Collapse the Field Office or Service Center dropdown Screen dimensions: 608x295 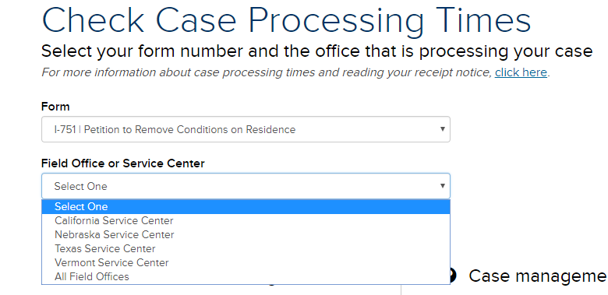246,186
